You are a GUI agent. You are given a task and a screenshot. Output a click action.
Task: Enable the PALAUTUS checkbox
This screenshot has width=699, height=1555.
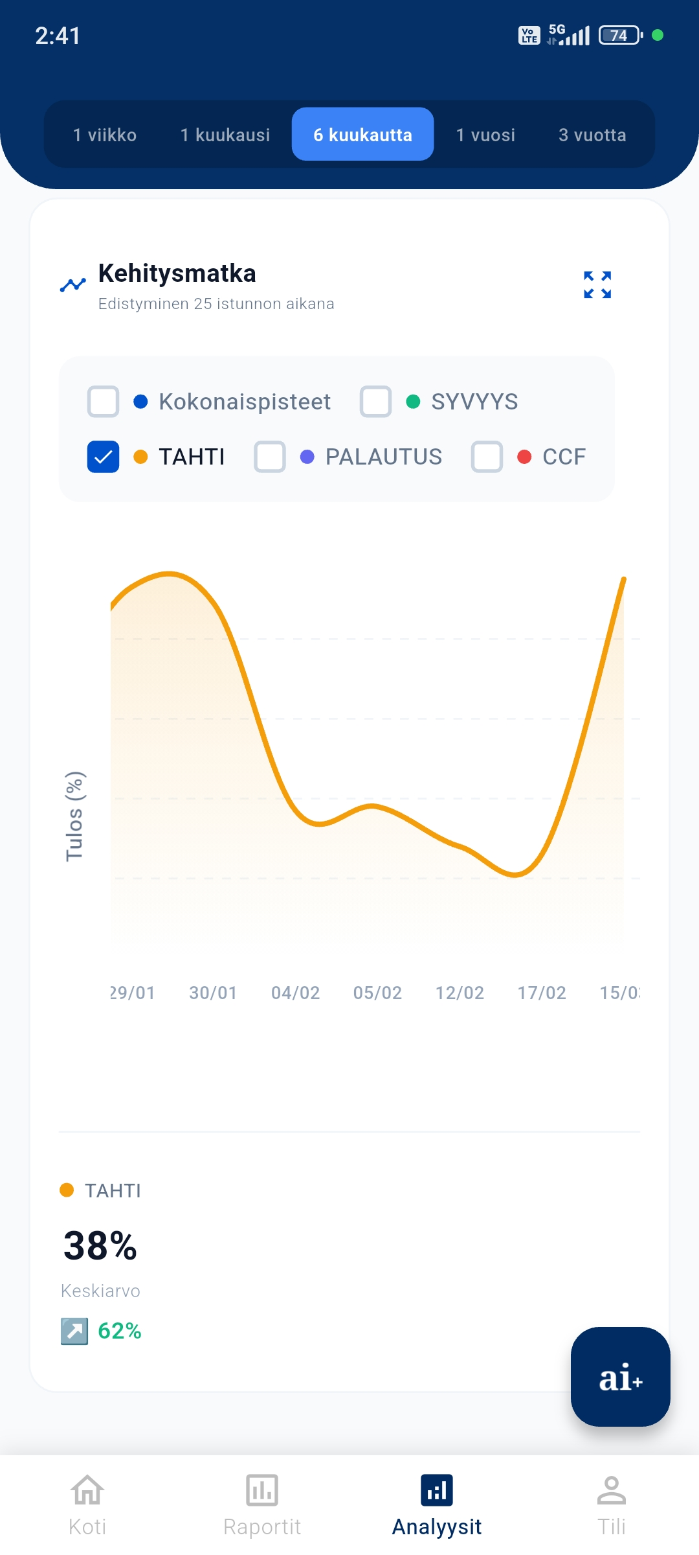(269, 456)
